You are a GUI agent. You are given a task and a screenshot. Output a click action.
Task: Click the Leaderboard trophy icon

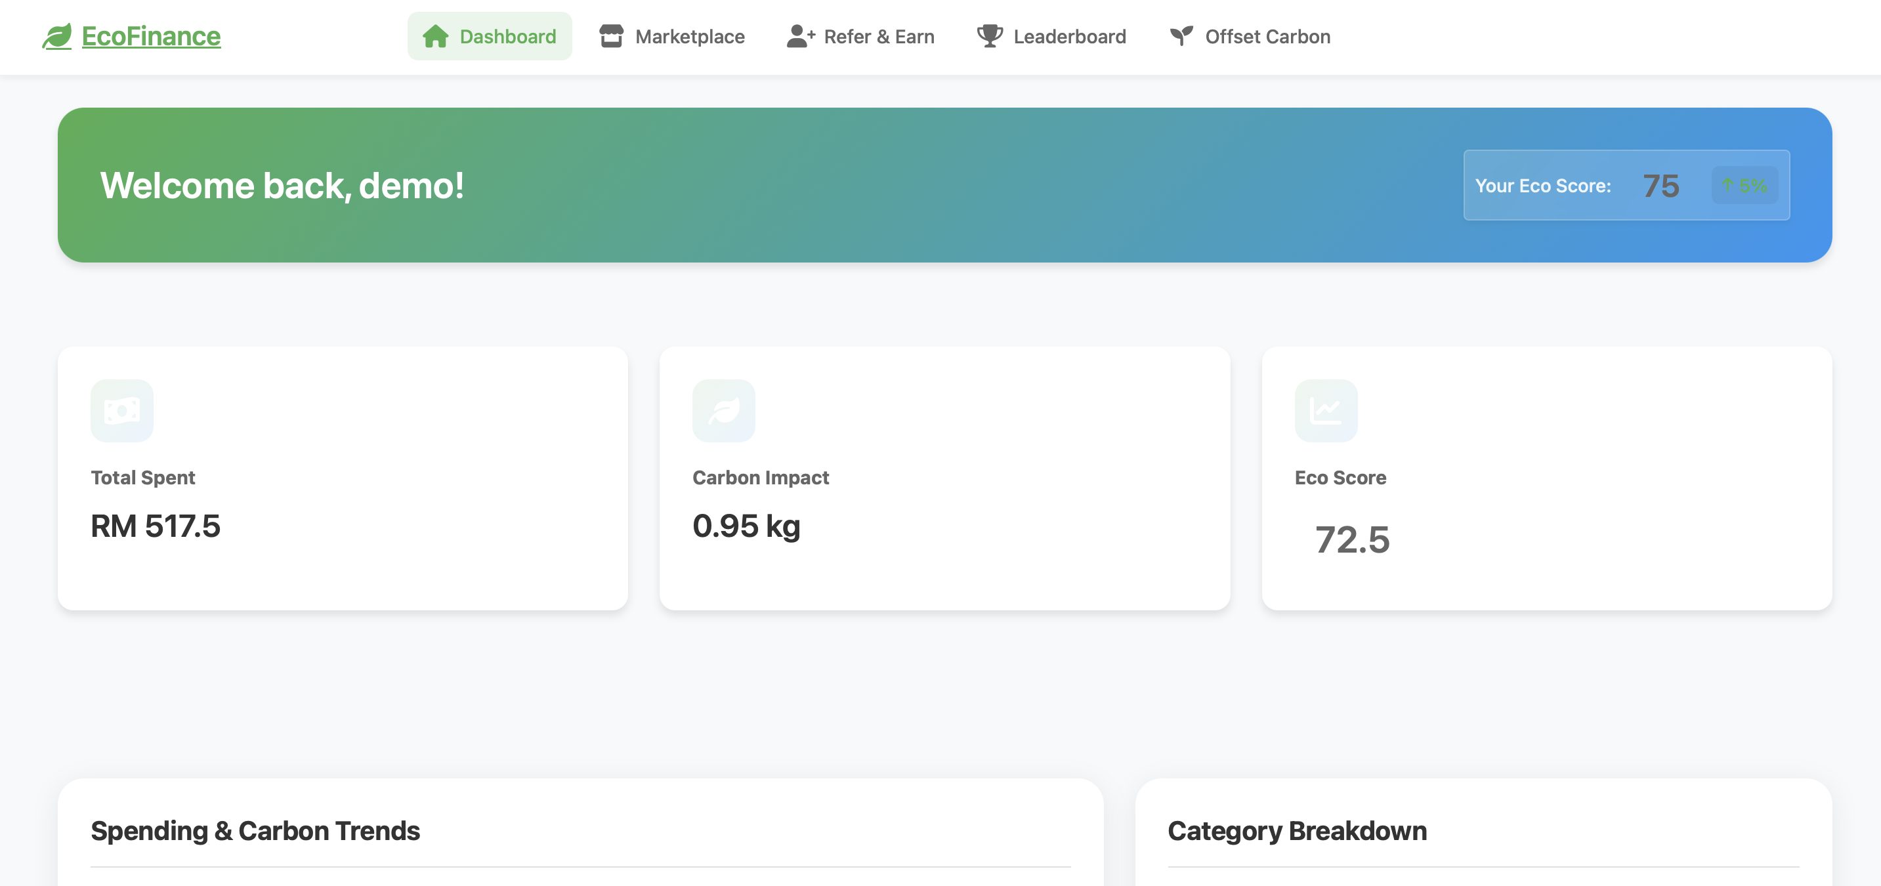click(990, 36)
